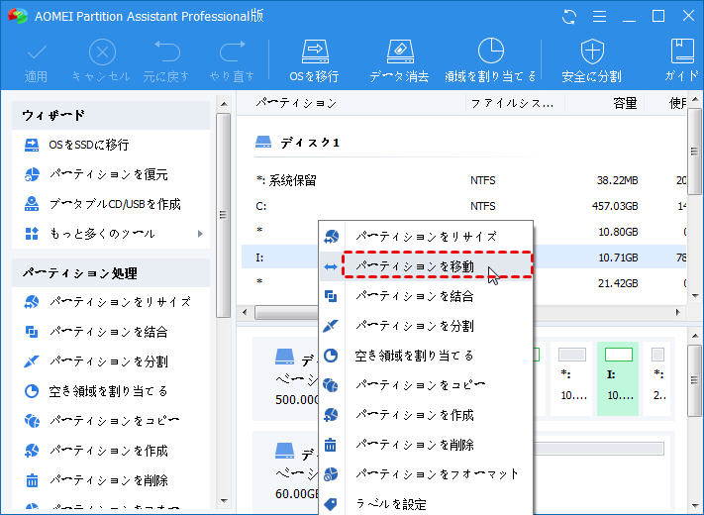The width and height of the screenshot is (704, 515).
Task: Click the merge icon in context menu
Action: pos(331,296)
